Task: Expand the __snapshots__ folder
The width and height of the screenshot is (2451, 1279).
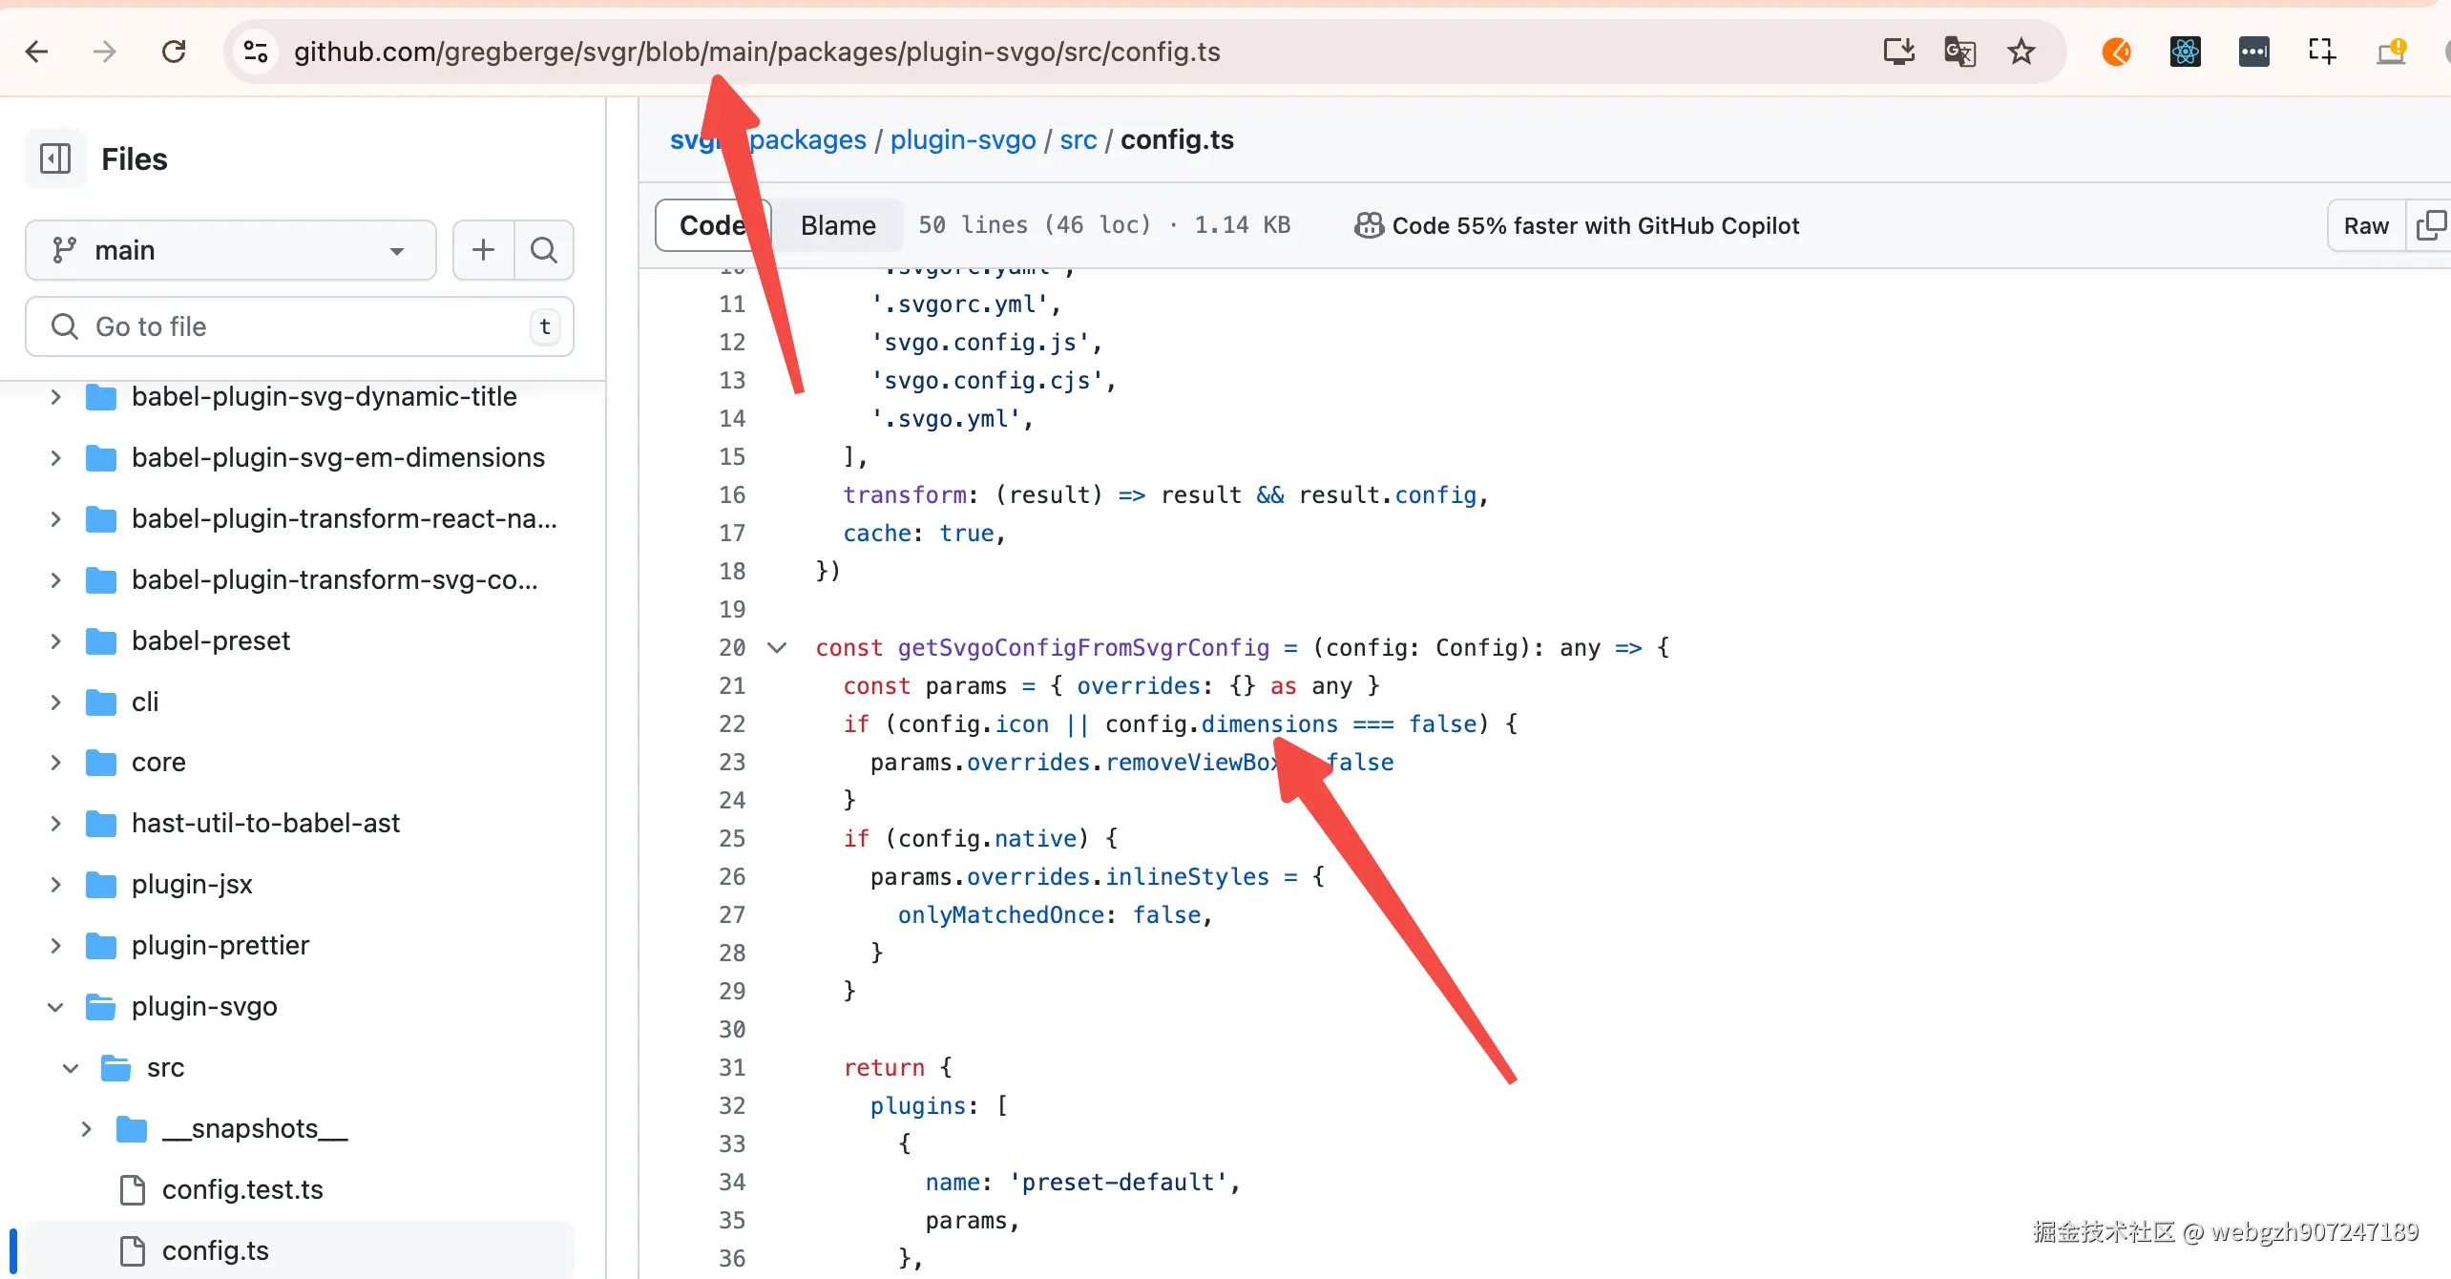Action: pyautogui.click(x=86, y=1129)
